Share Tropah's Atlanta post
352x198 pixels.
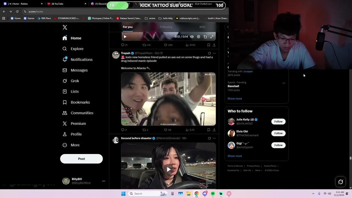[214, 130]
